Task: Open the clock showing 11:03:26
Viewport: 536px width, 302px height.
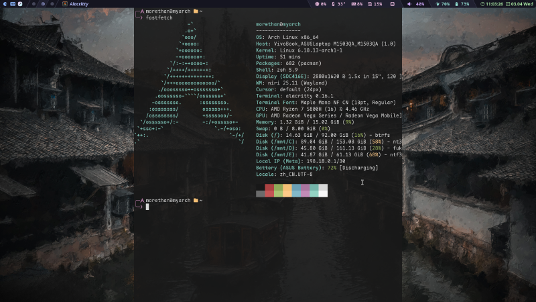Action: click(492, 4)
